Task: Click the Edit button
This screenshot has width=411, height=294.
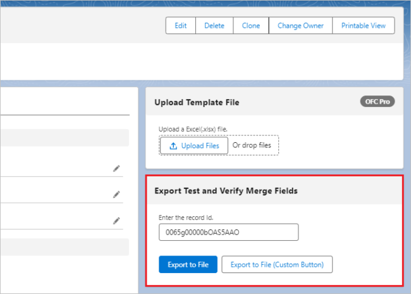Action: (x=181, y=26)
